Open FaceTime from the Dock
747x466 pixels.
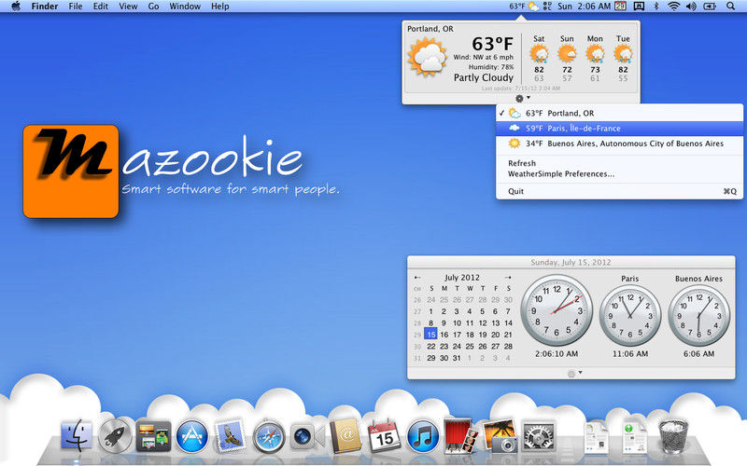[307, 436]
